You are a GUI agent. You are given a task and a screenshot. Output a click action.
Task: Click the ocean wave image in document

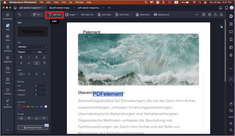(138, 59)
